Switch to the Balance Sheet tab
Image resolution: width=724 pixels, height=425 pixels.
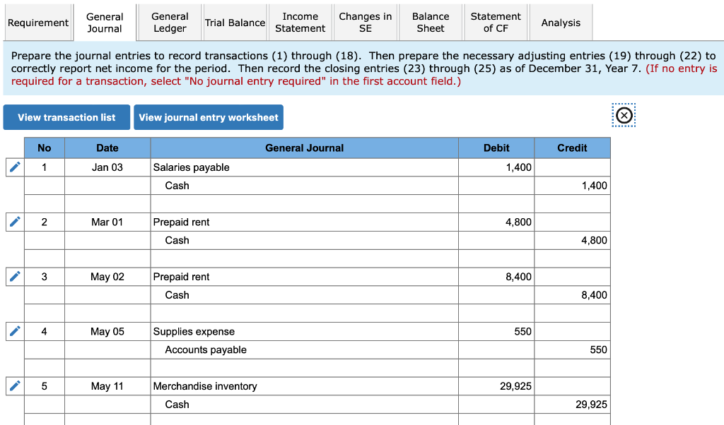[431, 22]
